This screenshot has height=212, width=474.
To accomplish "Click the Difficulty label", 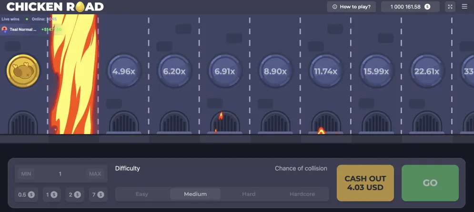I will tap(128, 168).
